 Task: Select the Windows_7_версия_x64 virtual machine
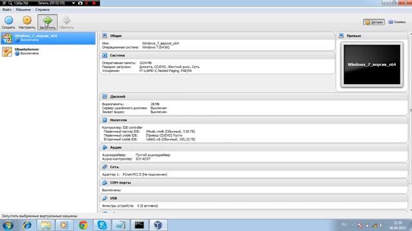point(48,38)
